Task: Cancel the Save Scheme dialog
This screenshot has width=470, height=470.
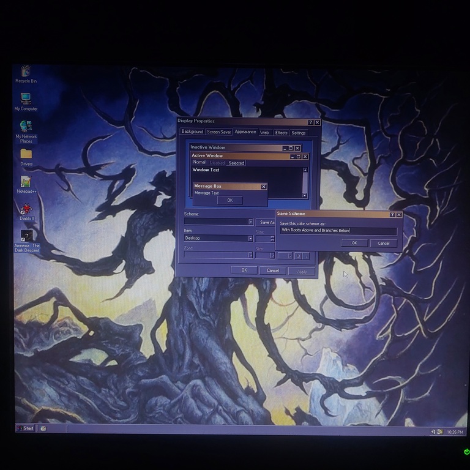Action: click(x=383, y=243)
